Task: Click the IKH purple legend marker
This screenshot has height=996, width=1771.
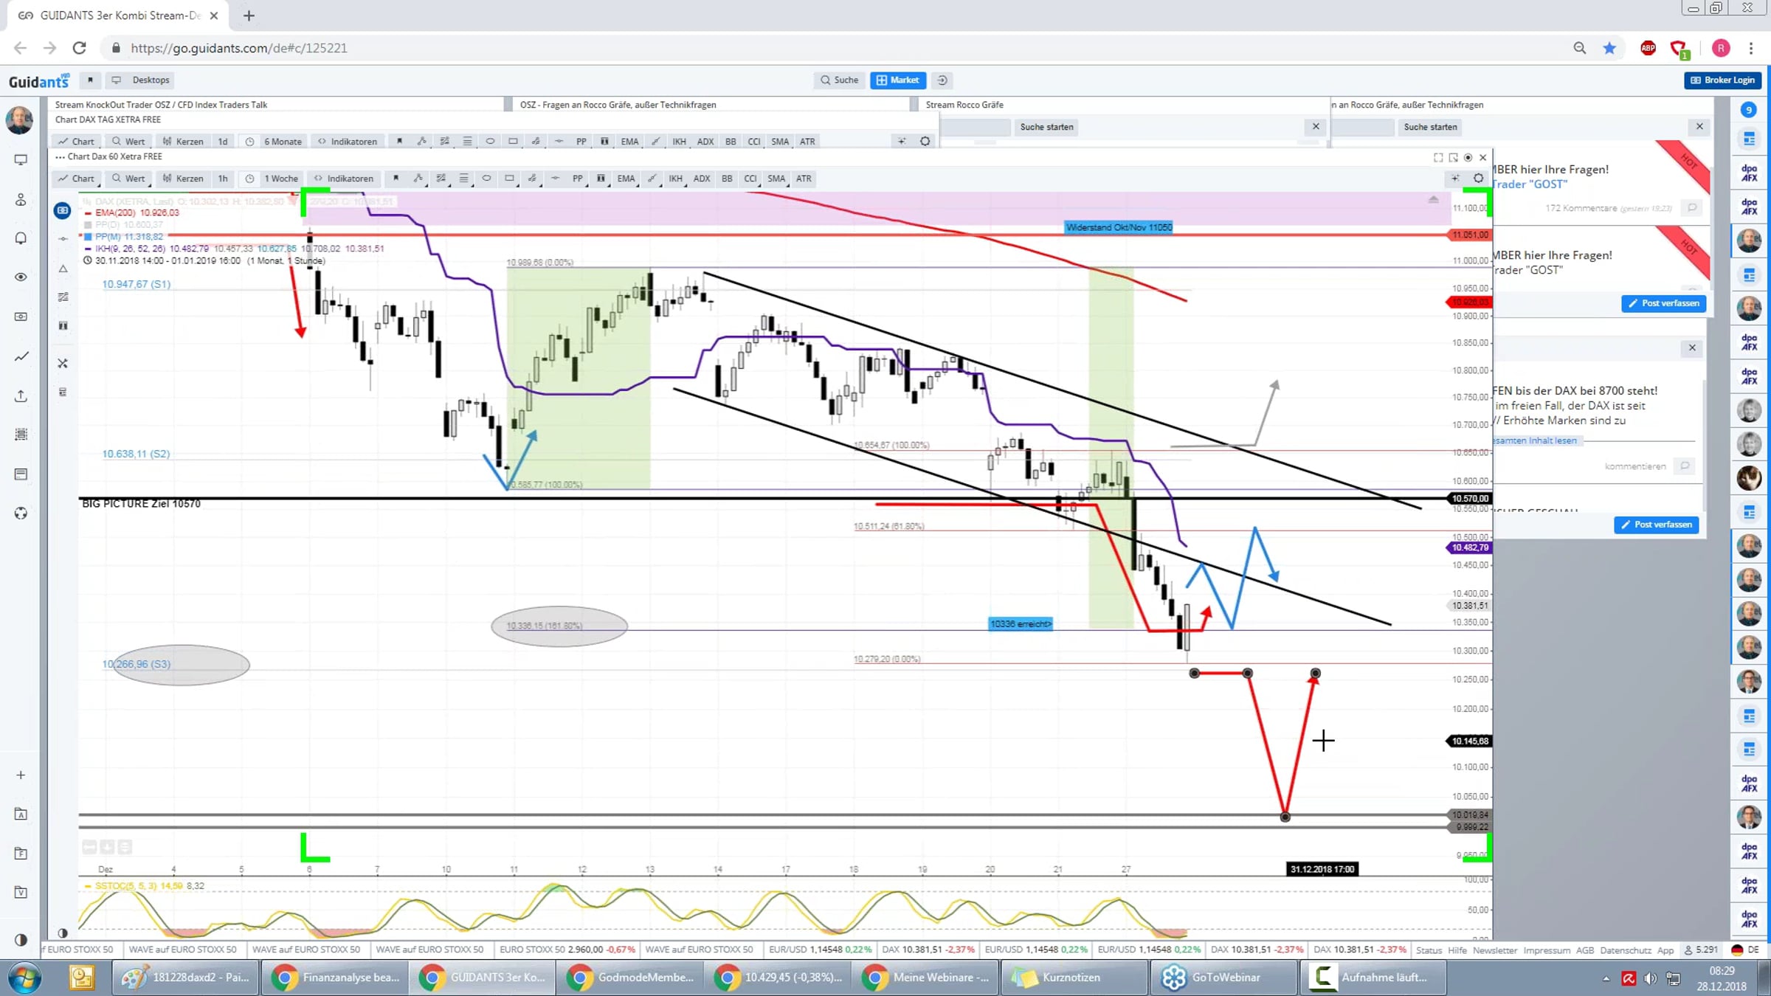Action: tap(88, 249)
